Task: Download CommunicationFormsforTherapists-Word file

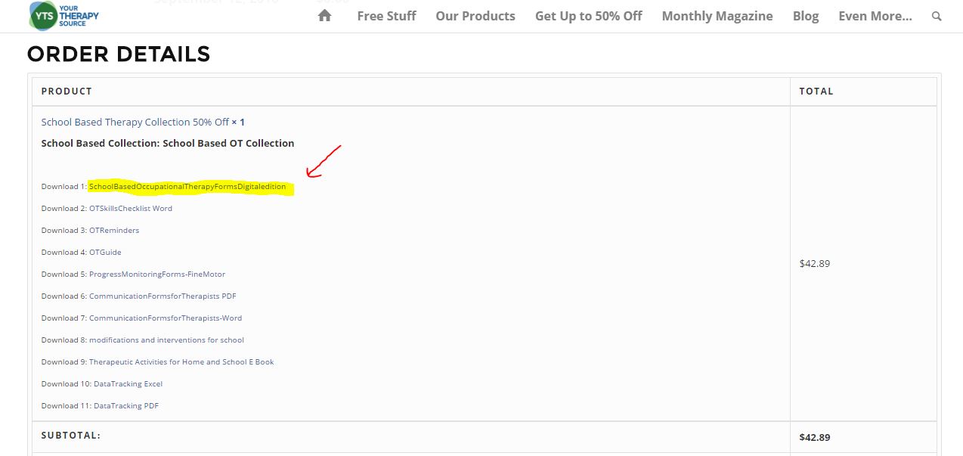Action: [x=166, y=318]
